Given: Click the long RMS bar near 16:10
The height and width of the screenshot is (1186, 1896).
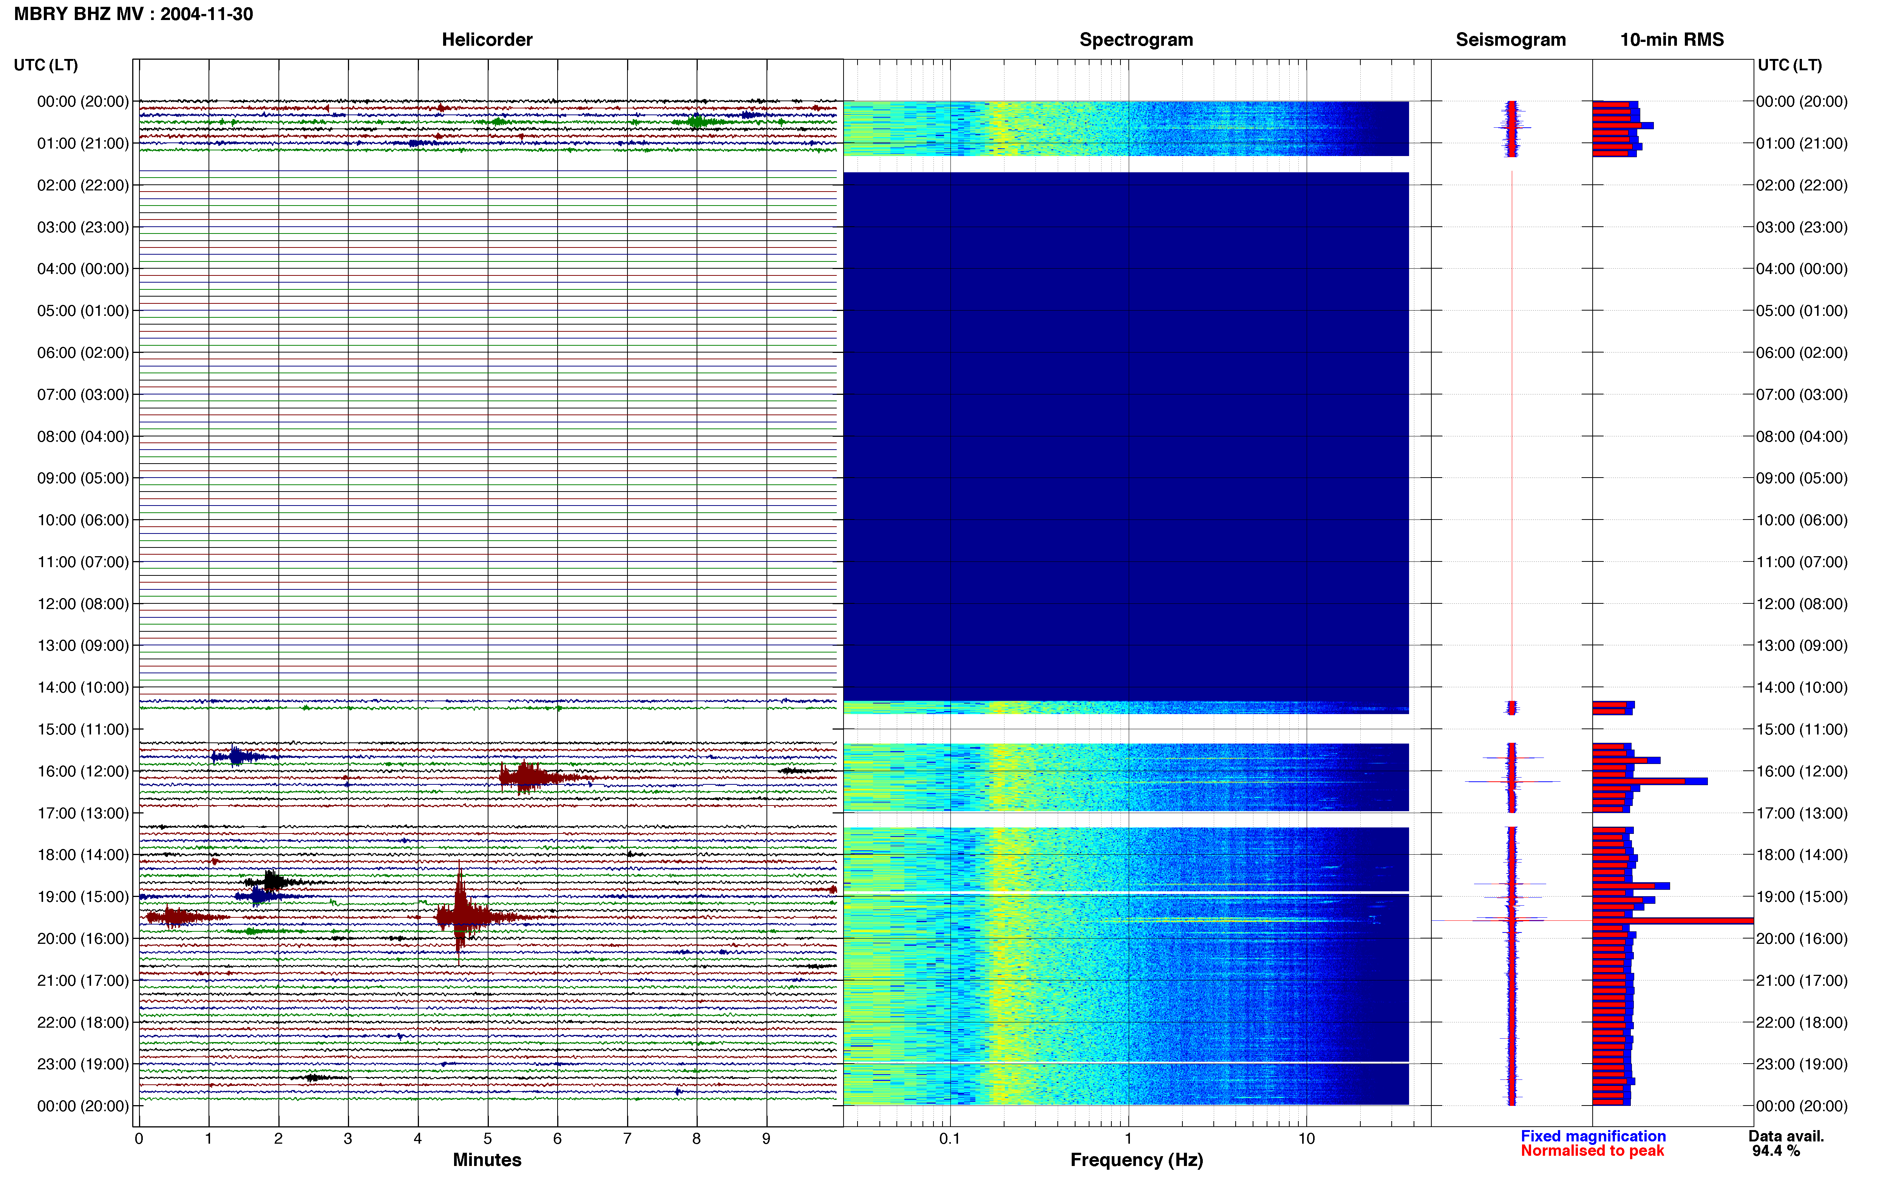Looking at the screenshot, I should tap(1650, 781).
